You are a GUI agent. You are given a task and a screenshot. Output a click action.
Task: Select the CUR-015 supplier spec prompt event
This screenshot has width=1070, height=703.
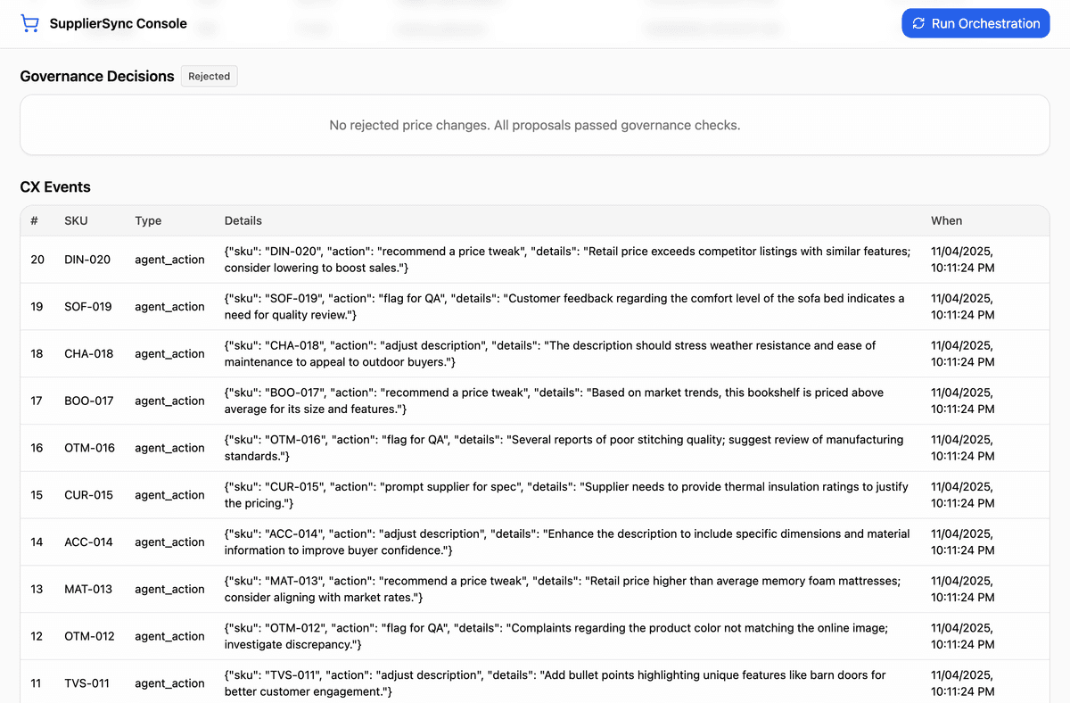(x=535, y=494)
